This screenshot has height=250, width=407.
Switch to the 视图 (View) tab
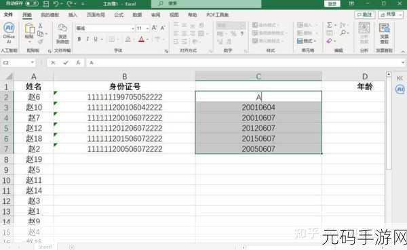click(174, 15)
